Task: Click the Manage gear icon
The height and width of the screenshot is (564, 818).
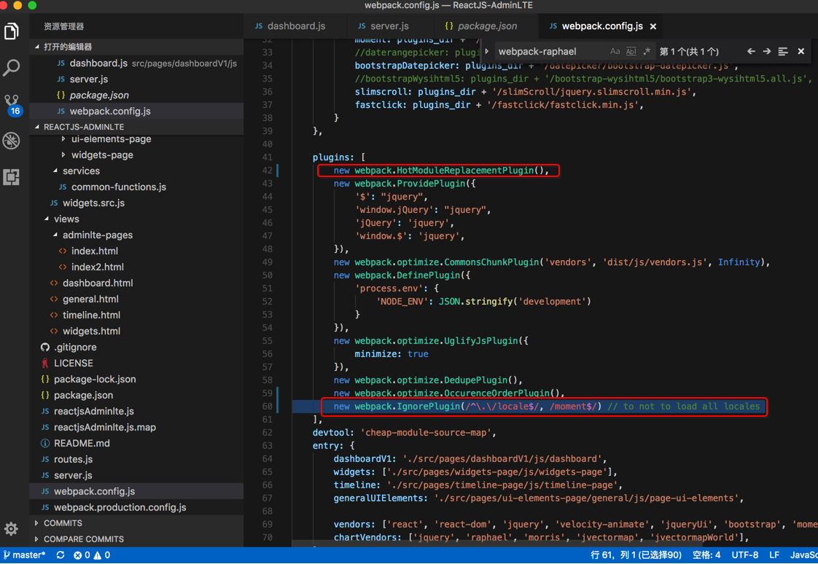Action: tap(12, 529)
